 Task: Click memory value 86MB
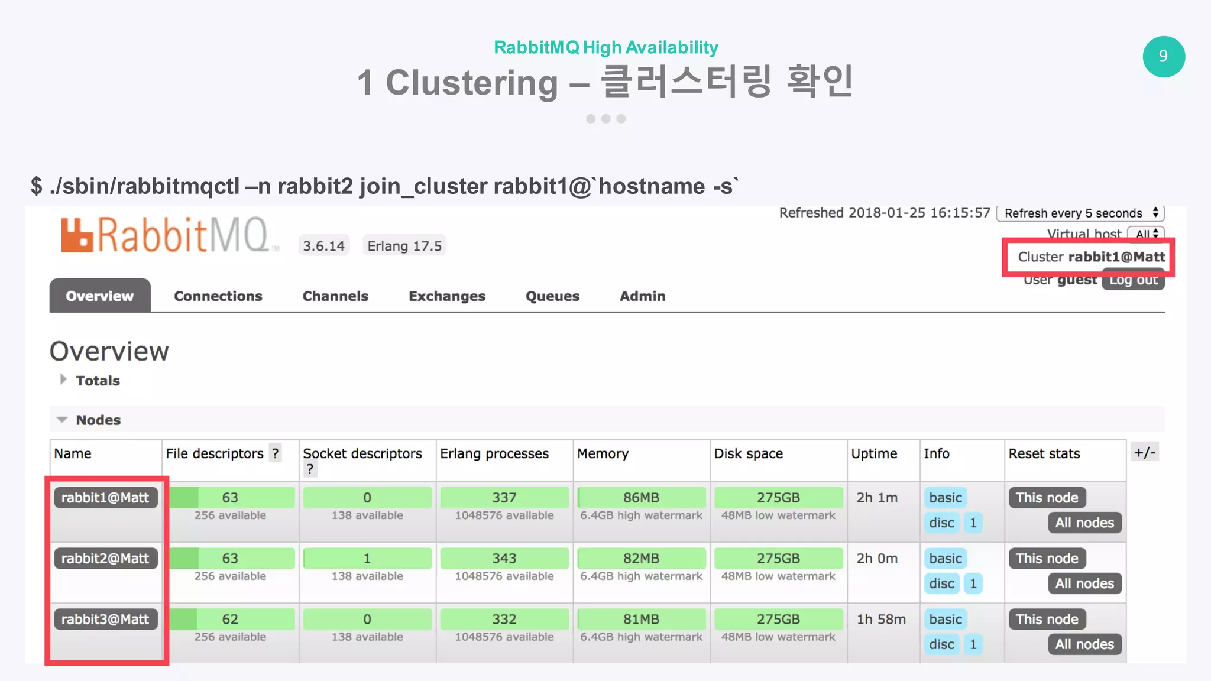[x=642, y=498]
